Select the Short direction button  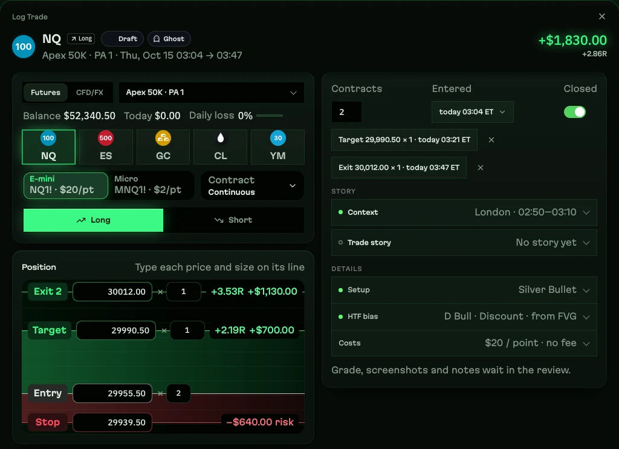click(x=233, y=220)
